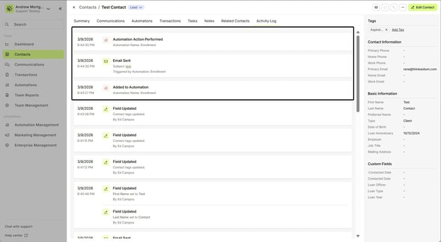Image resolution: width=441 pixels, height=242 pixels.
Task: Open the Marketing Management sidebar item
Action: [x=33, y=135]
